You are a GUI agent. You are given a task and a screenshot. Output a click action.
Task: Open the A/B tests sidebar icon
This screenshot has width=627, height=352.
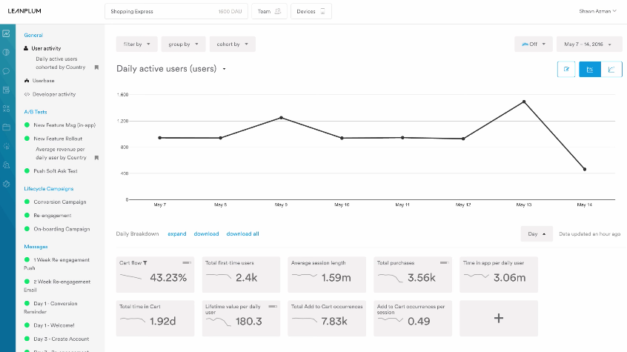6,108
